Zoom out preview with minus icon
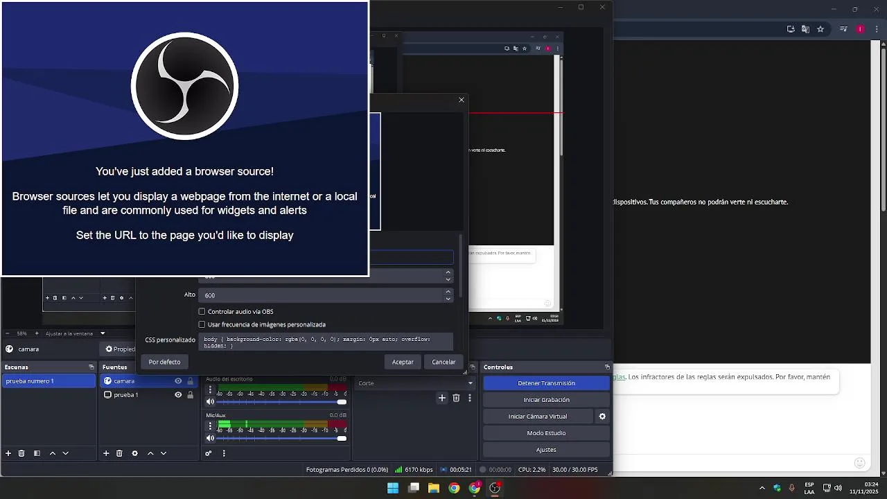 pos(7,333)
